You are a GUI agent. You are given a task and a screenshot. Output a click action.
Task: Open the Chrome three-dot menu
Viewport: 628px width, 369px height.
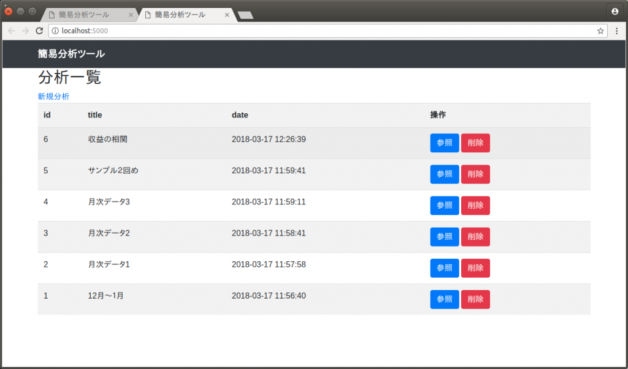tap(616, 31)
